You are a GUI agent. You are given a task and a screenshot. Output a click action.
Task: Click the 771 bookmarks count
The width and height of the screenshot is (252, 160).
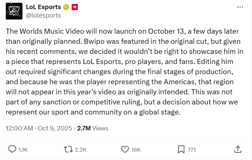click(x=192, y=149)
